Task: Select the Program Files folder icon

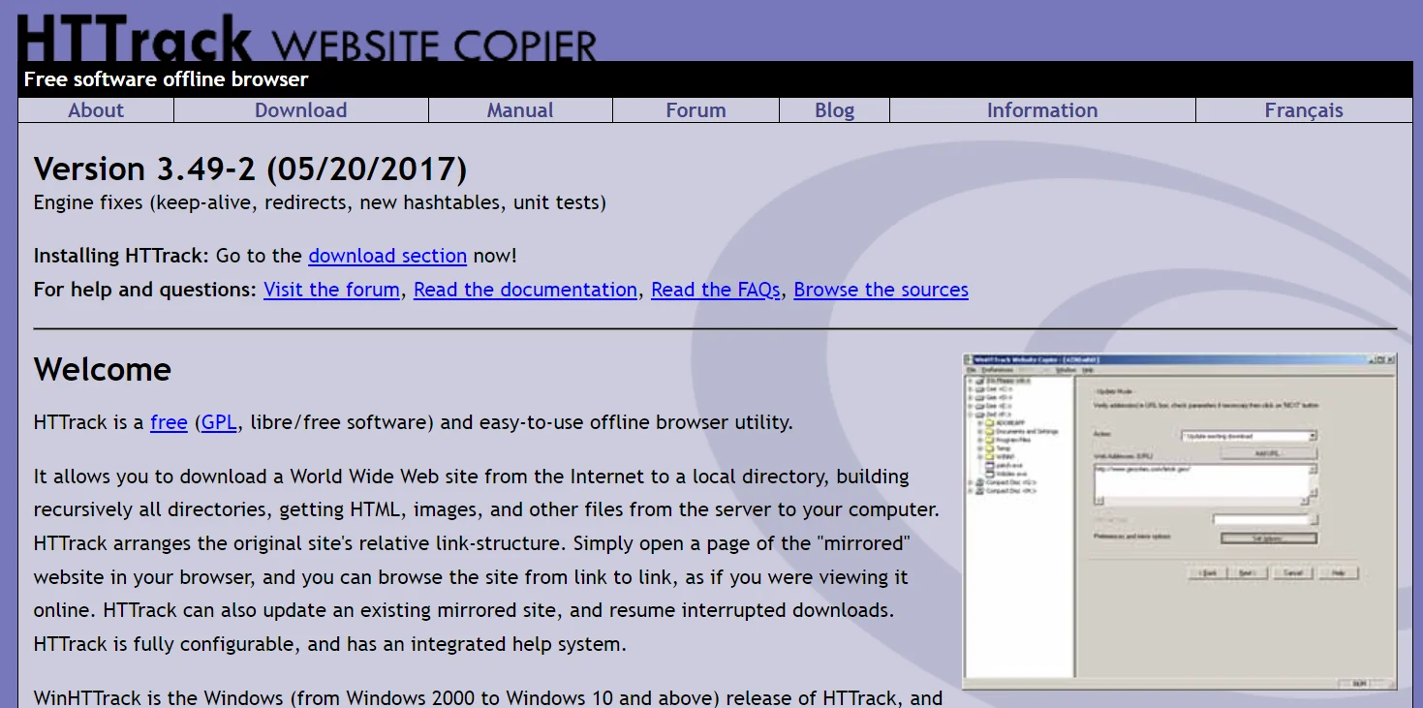Action: [990, 440]
